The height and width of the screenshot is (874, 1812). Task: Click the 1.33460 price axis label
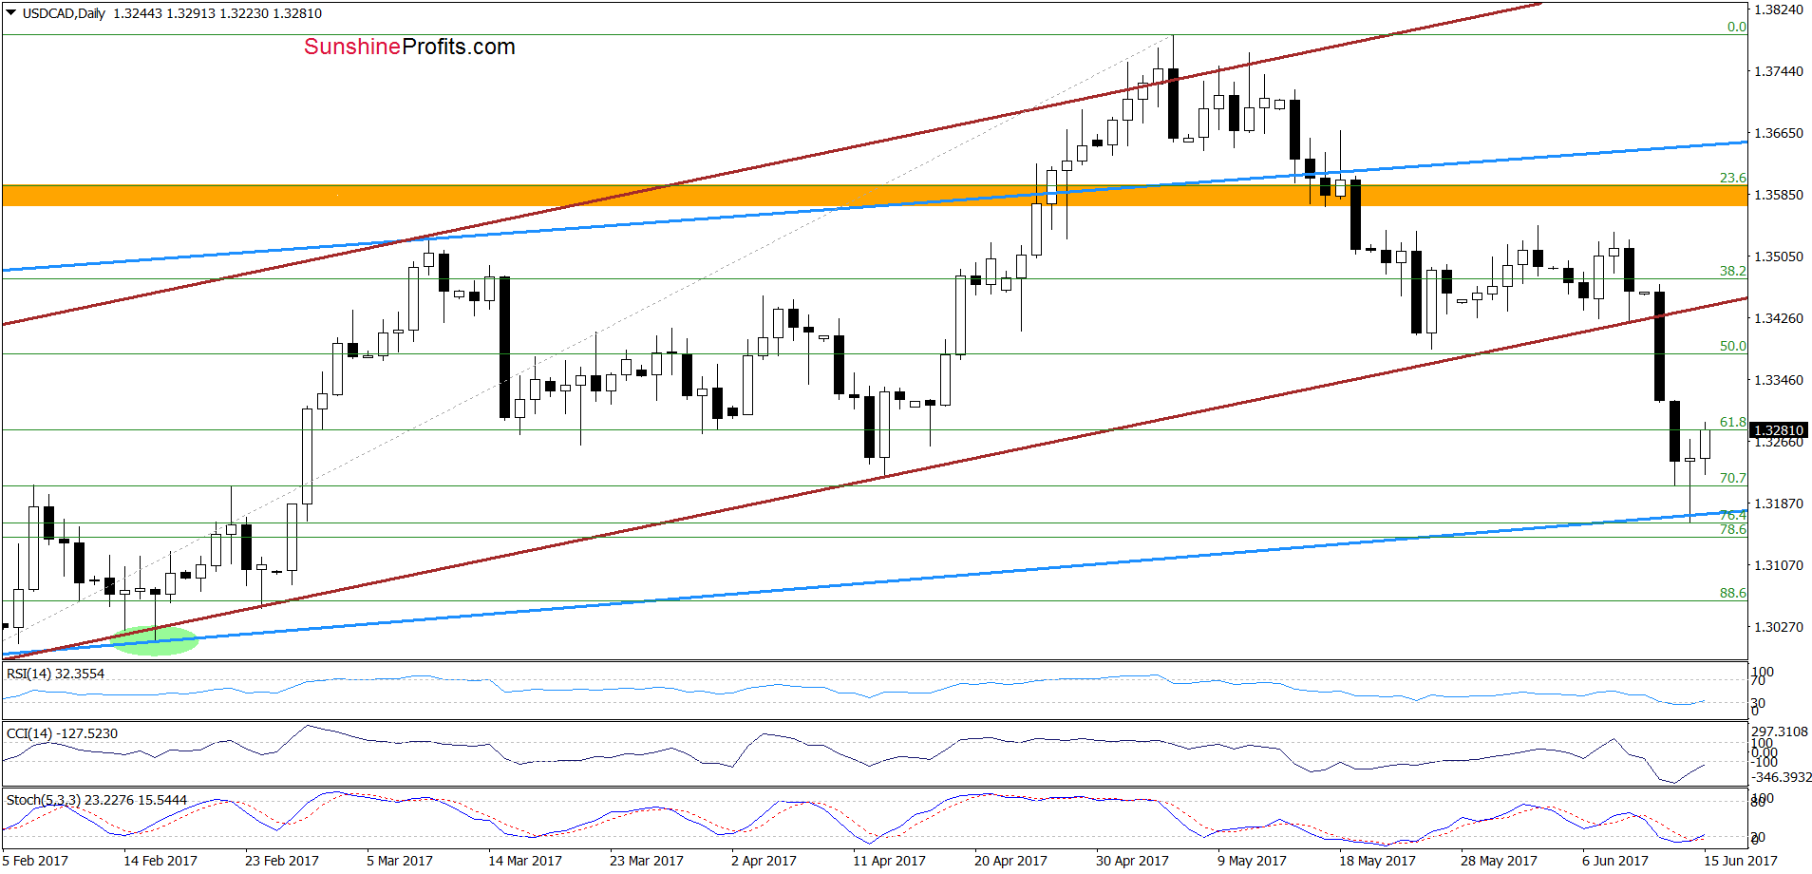click(1779, 380)
